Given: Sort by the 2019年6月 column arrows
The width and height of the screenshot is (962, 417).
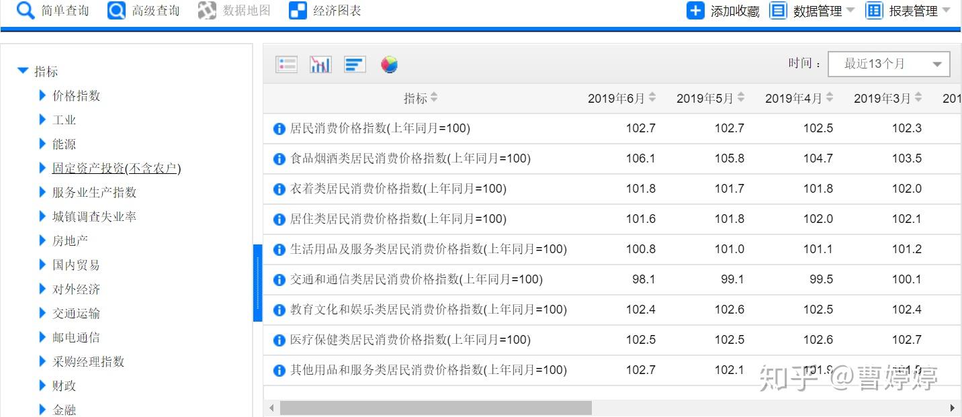Looking at the screenshot, I should click(652, 98).
